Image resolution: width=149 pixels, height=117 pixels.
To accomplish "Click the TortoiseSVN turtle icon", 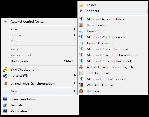I will point(5,76).
